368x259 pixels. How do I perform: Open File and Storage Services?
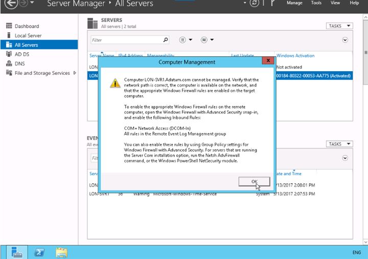[x=42, y=73]
